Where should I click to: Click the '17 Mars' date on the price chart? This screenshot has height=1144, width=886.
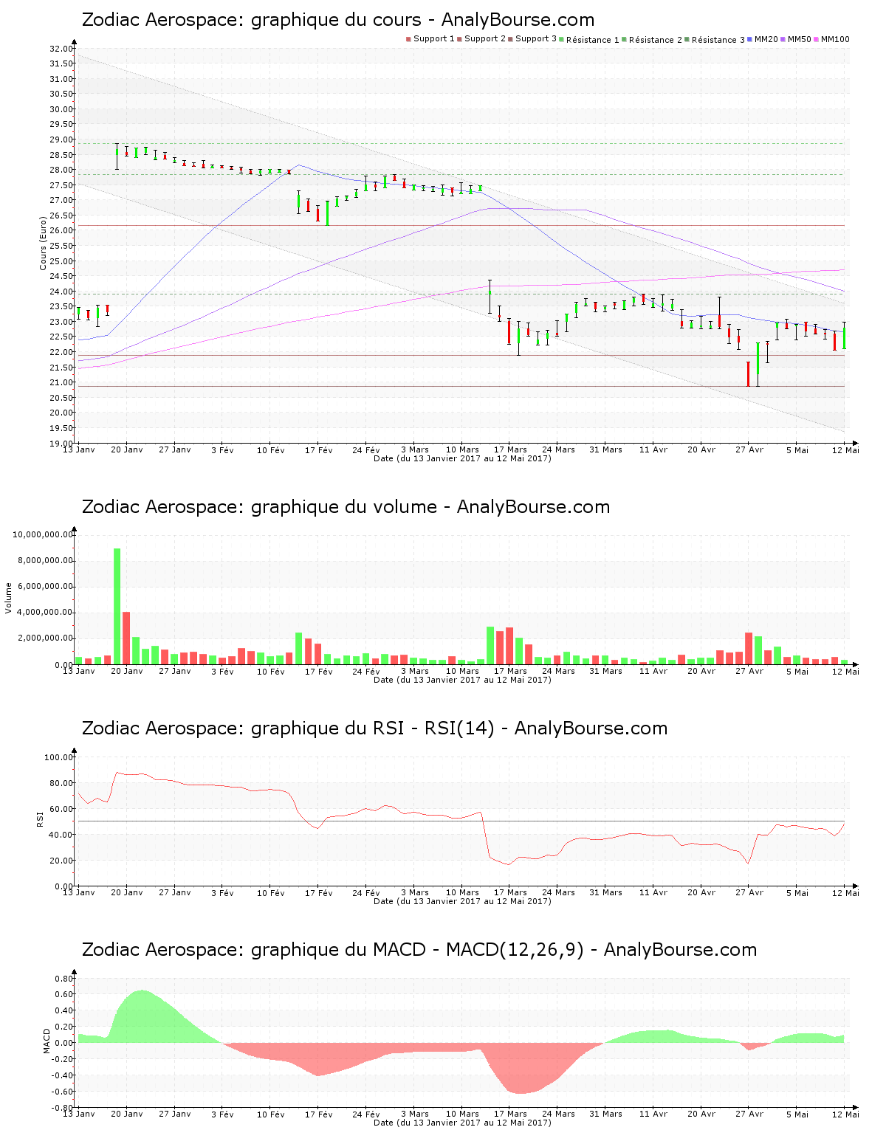click(x=510, y=449)
